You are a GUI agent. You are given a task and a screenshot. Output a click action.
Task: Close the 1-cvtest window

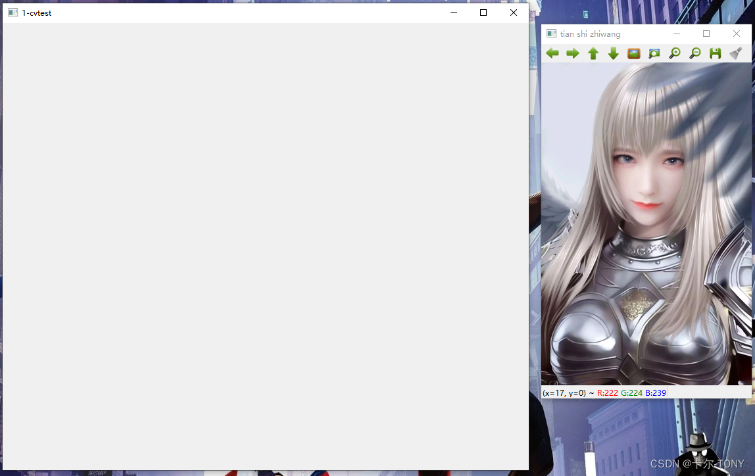[513, 12]
